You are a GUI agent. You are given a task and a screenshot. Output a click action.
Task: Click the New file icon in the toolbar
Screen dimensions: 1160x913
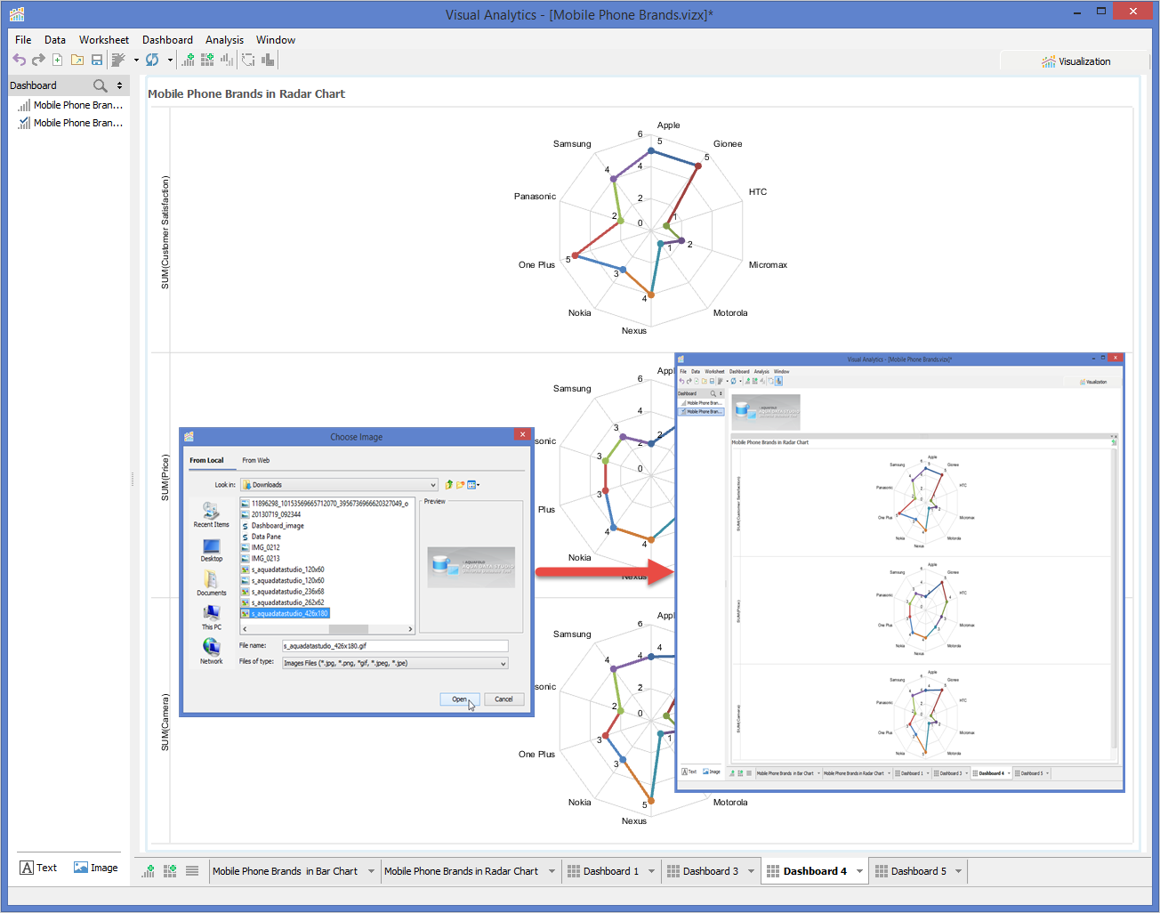[58, 60]
